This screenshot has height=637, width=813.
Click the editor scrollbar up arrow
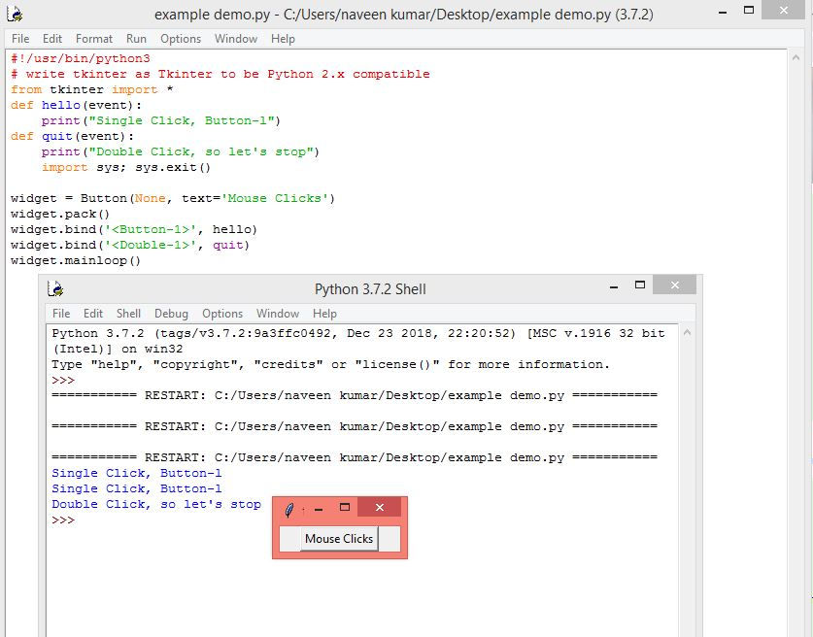tap(796, 58)
